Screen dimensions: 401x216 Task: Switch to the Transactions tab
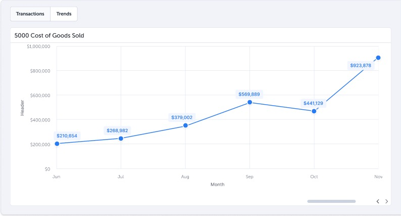pyautogui.click(x=30, y=14)
